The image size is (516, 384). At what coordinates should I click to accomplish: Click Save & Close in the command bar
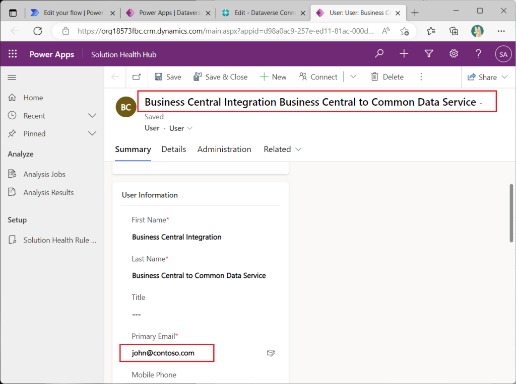pyautogui.click(x=221, y=77)
